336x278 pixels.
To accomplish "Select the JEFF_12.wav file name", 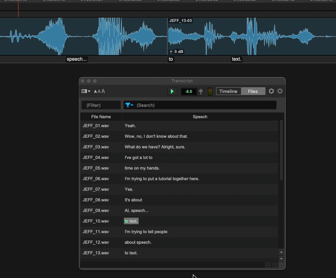I will [96, 242].
